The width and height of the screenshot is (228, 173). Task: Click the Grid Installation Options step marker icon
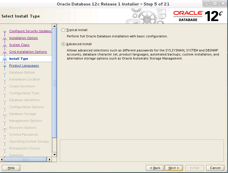(x=5, y=52)
